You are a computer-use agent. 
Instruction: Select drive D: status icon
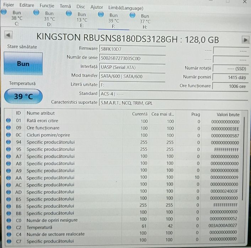36,12
